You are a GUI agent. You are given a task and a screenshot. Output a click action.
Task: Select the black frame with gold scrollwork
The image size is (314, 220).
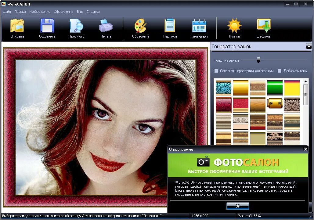point(275,138)
